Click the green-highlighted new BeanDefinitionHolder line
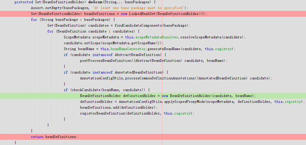 coord(153,96)
